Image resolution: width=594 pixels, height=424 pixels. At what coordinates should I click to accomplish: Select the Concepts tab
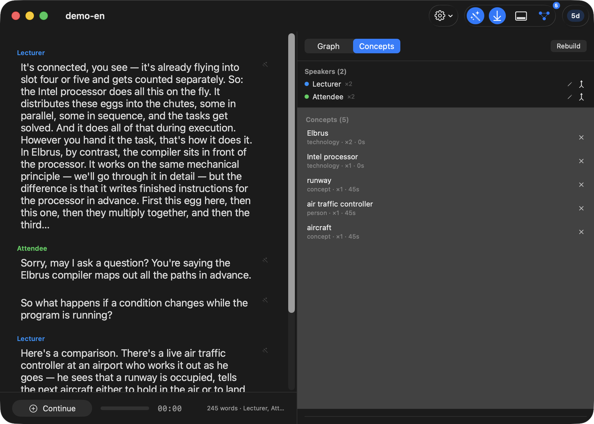pos(377,46)
